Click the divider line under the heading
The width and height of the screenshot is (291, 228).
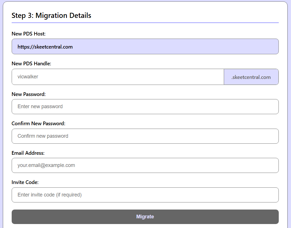(145, 22)
